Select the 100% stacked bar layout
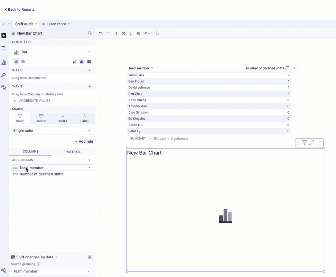Image resolution: width=336 pixels, height=277 pixels. click(x=89, y=61)
